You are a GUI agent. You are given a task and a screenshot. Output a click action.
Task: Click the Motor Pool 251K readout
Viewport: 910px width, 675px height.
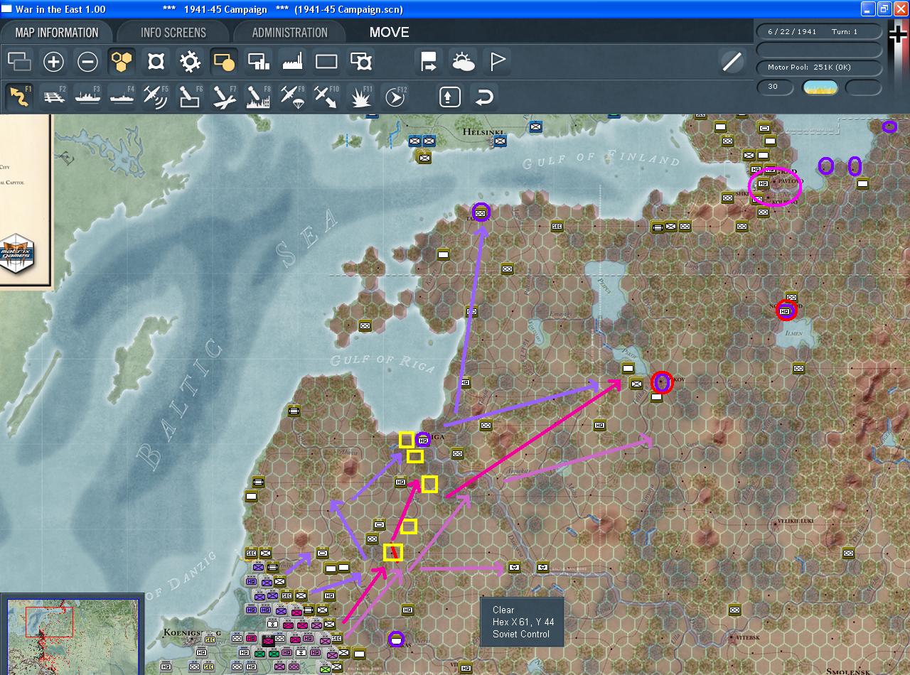point(819,67)
